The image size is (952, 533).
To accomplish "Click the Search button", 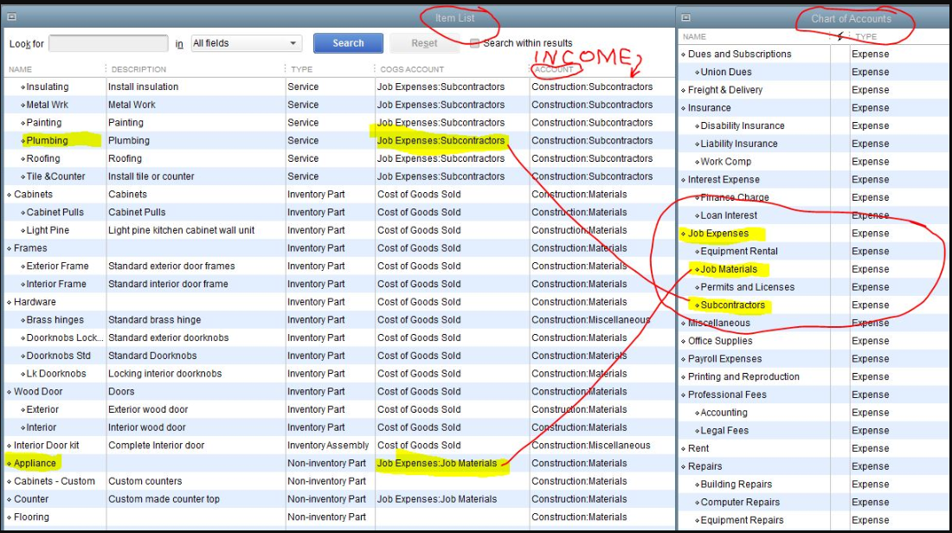I will click(x=348, y=42).
